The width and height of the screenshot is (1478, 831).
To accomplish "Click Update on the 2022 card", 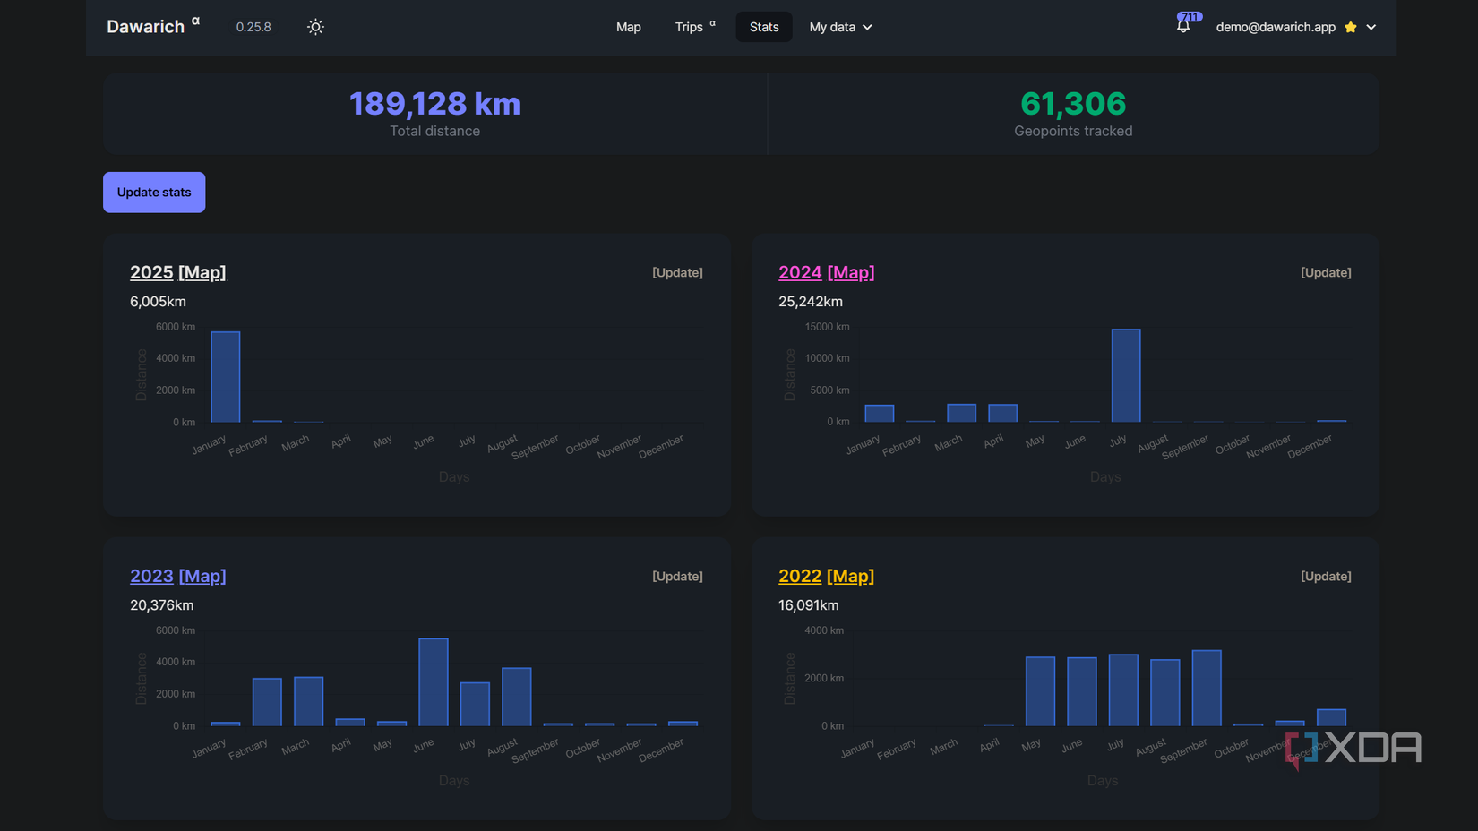I will point(1326,576).
